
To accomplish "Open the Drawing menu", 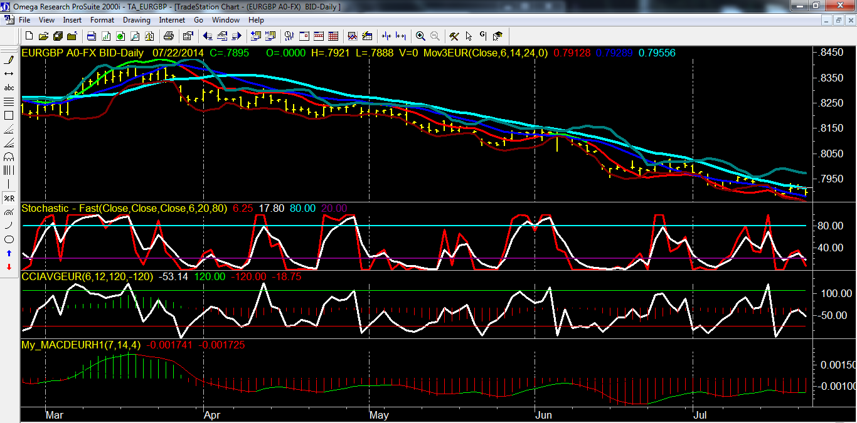I will [x=136, y=20].
